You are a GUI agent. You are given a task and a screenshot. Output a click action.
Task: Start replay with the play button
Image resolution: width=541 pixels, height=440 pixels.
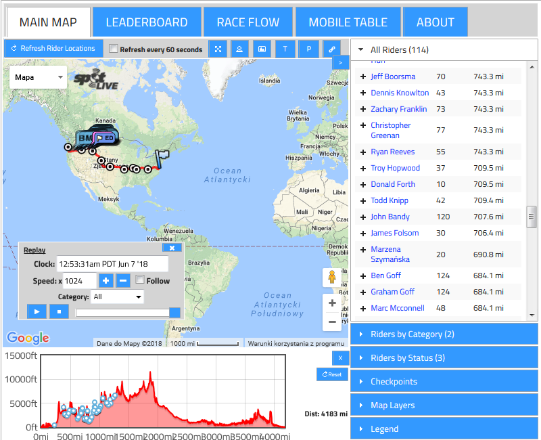coord(37,311)
